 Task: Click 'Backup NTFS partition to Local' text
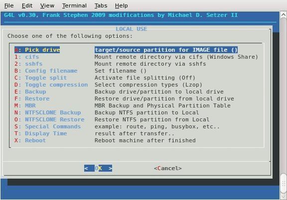tap(147, 112)
